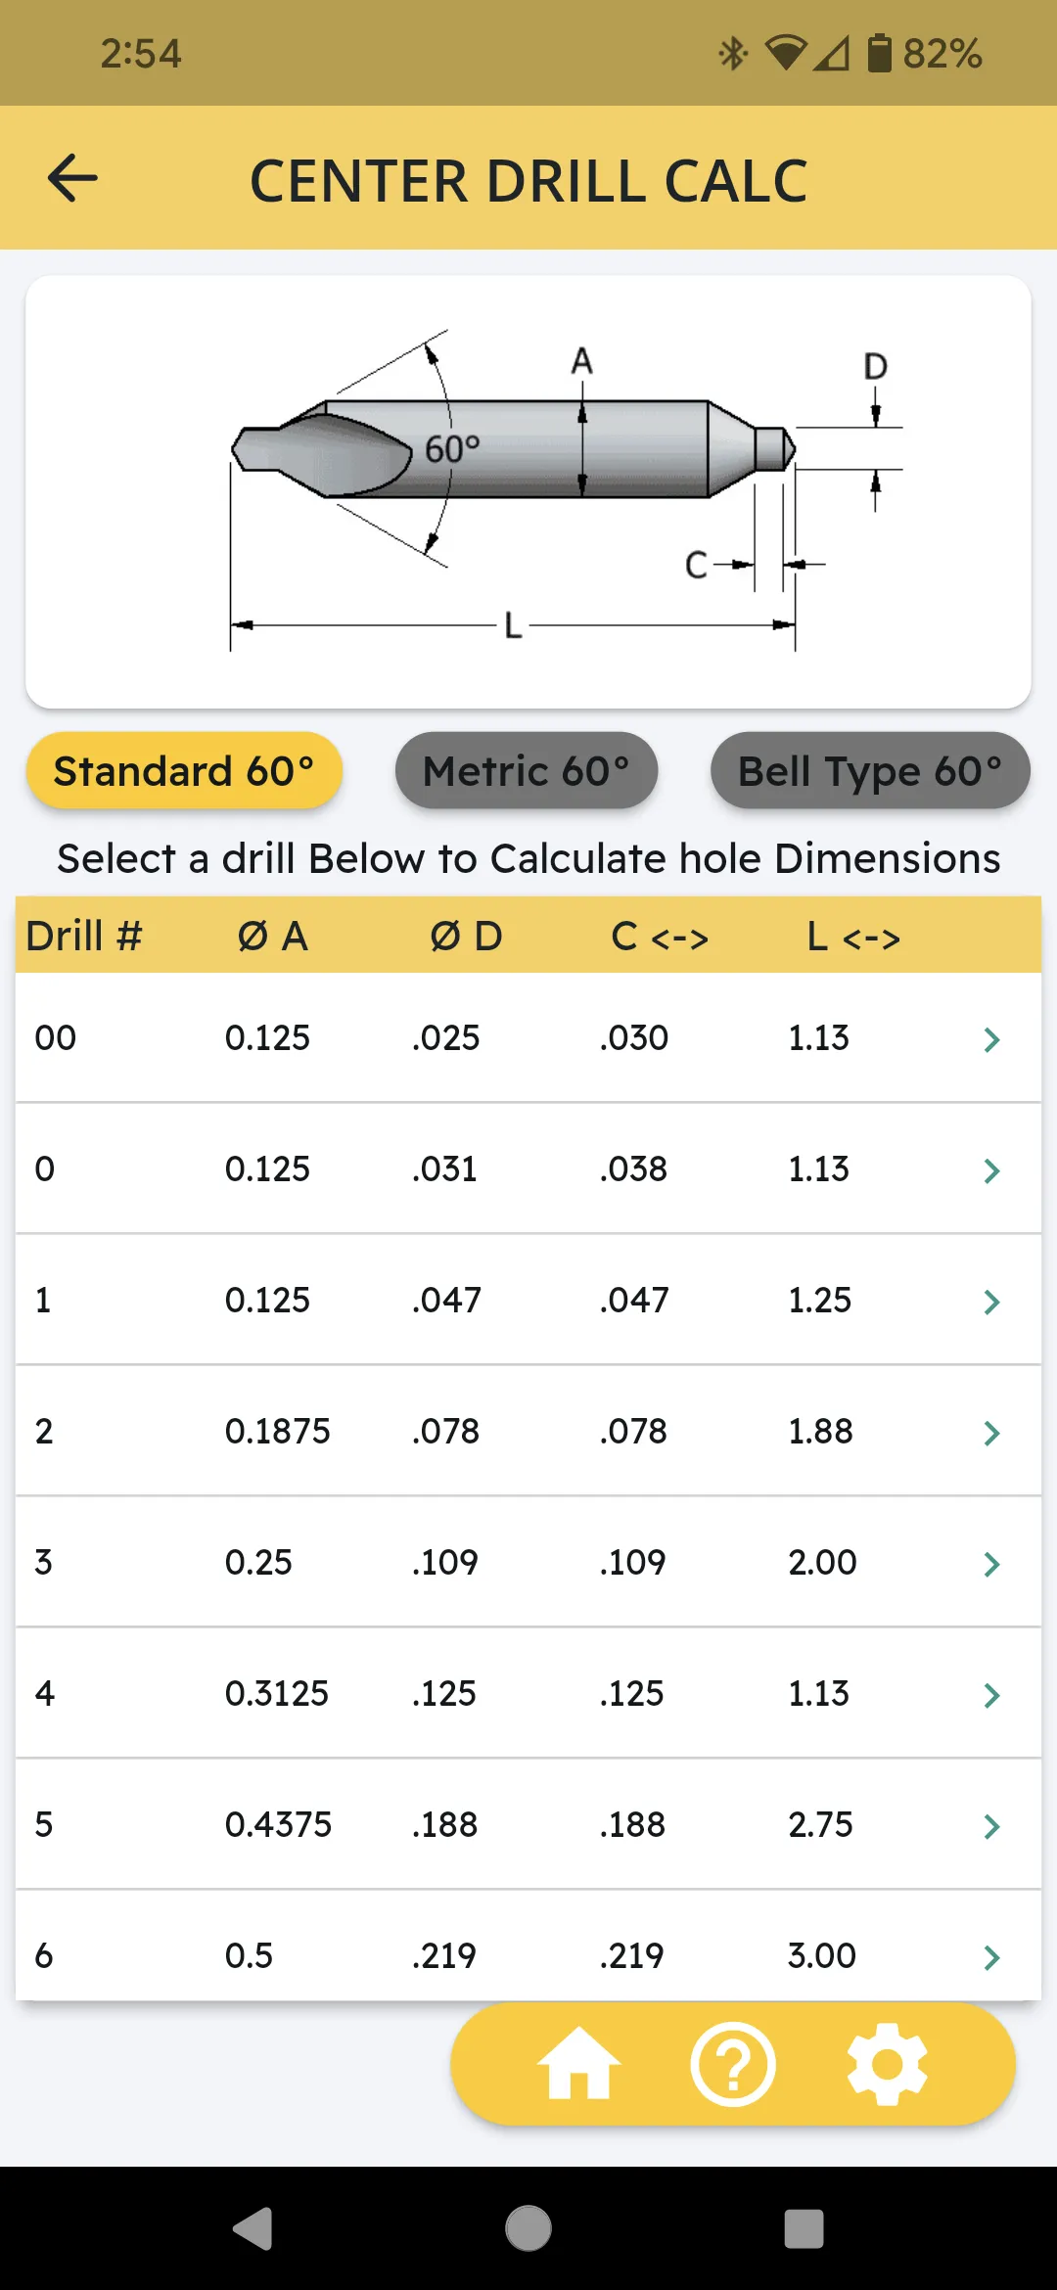Click the 3.00 length value

pos(822,1955)
